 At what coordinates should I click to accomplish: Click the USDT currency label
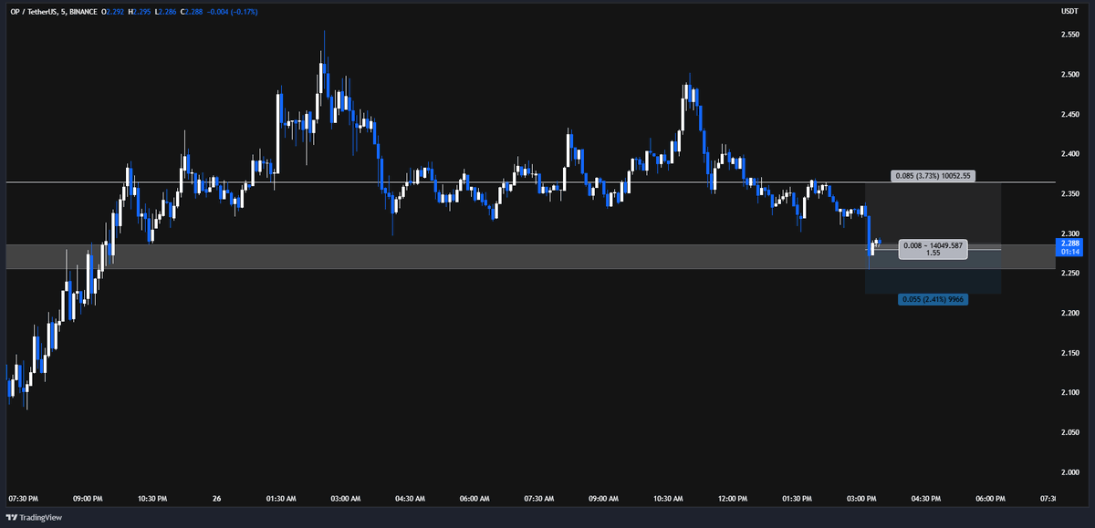pos(1069,11)
